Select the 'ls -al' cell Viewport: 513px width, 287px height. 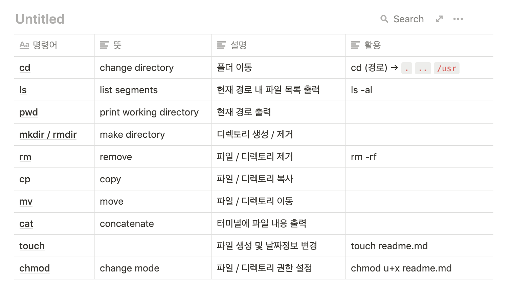[419, 90]
